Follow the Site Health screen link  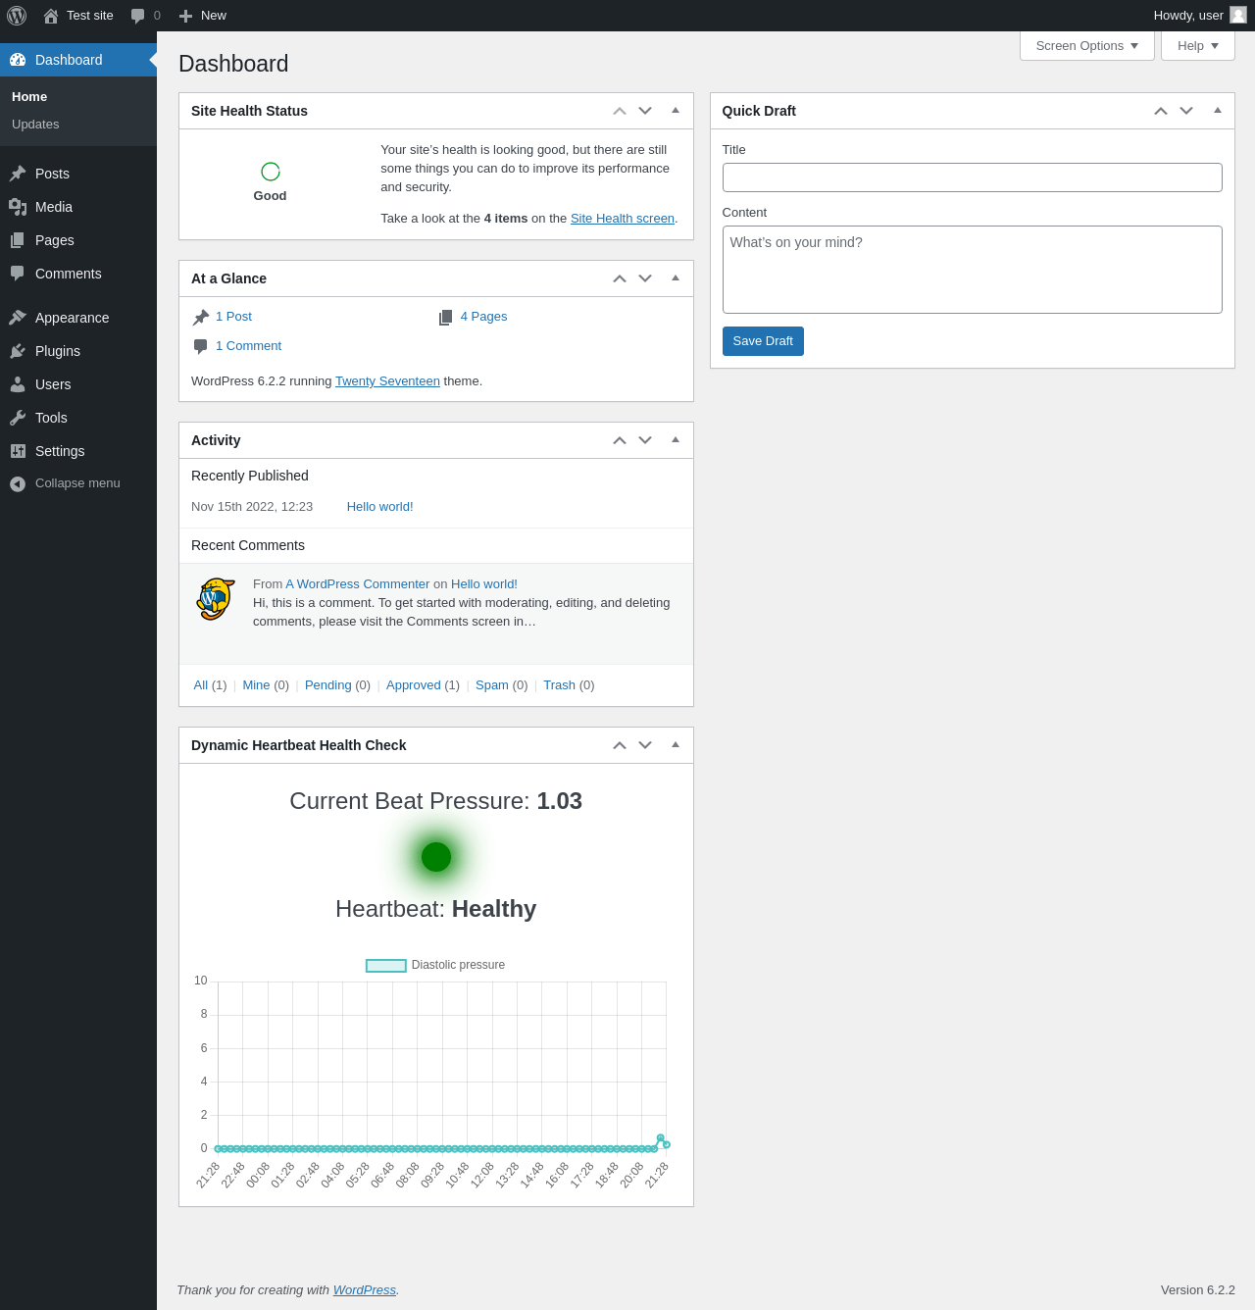623,219
